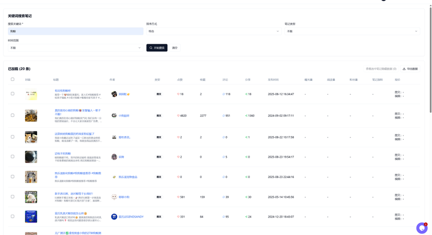This screenshot has width=432, height=235.
Task: Click the heart icon beside 581 likes
Action: tap(178, 197)
